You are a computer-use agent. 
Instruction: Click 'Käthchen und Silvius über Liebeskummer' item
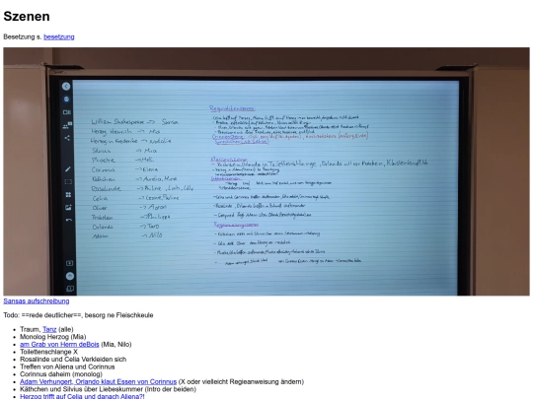click(x=109, y=389)
